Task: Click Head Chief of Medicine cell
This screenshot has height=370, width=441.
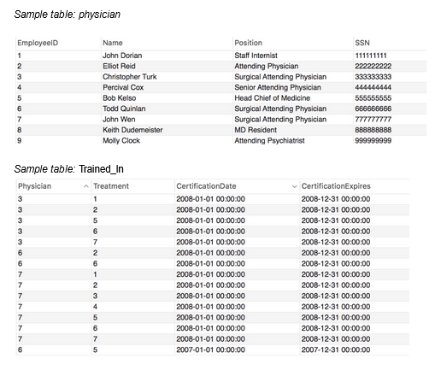Action: (272, 98)
